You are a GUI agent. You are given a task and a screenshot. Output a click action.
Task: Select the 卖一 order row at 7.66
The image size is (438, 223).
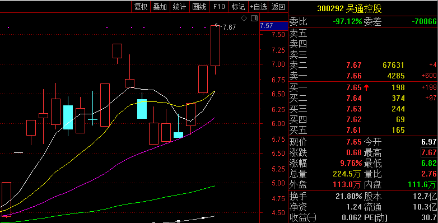click(x=363, y=76)
